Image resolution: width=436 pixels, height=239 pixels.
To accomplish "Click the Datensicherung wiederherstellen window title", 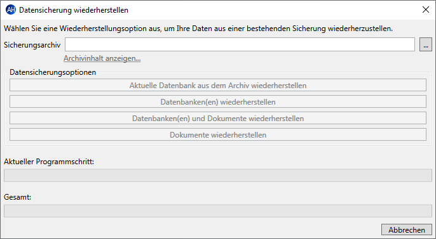I will pos(74,10).
